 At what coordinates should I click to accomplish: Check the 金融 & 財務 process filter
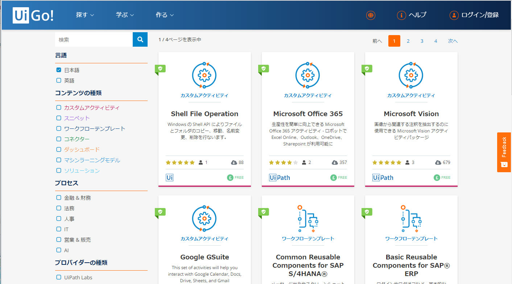point(59,198)
